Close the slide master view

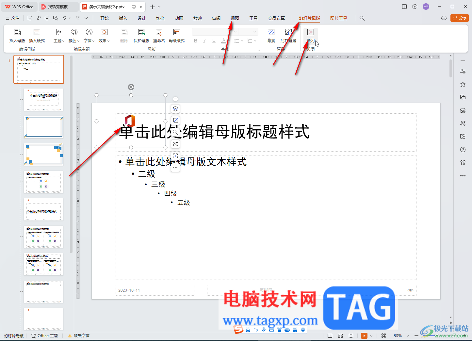(311, 36)
